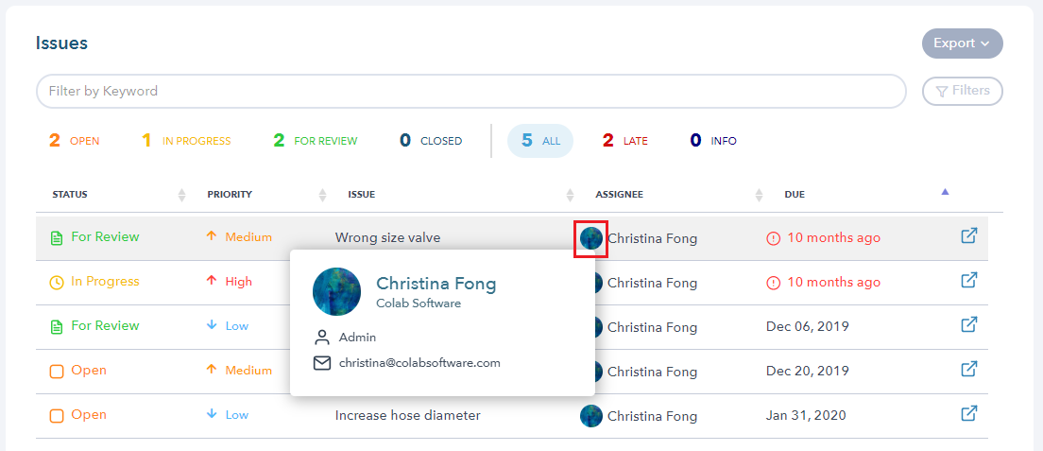Sort issues by Status column arrows
Screen dimensions: 1043x451
[x=181, y=195]
